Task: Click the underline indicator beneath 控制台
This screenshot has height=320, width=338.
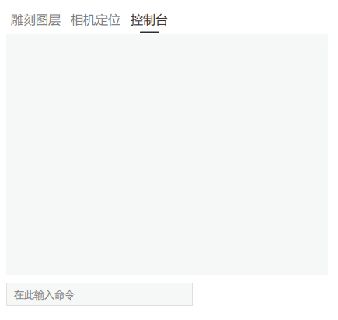Action: pyautogui.click(x=149, y=33)
